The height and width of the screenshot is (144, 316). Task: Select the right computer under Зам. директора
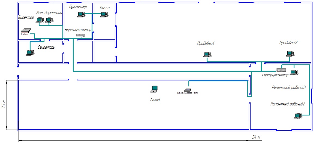click(x=49, y=20)
